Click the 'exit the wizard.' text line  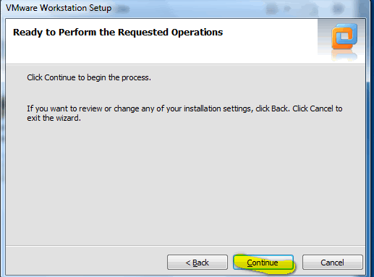[54, 118]
